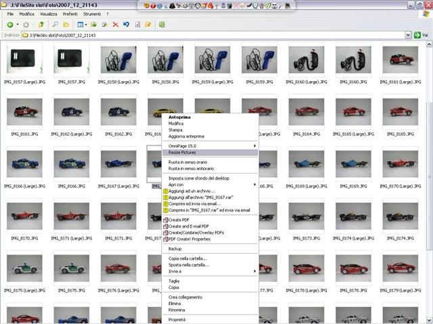Click file name IMG_8169.JPG
Image resolution: width=433 pixels, height=324 pixels.
pos(353,186)
